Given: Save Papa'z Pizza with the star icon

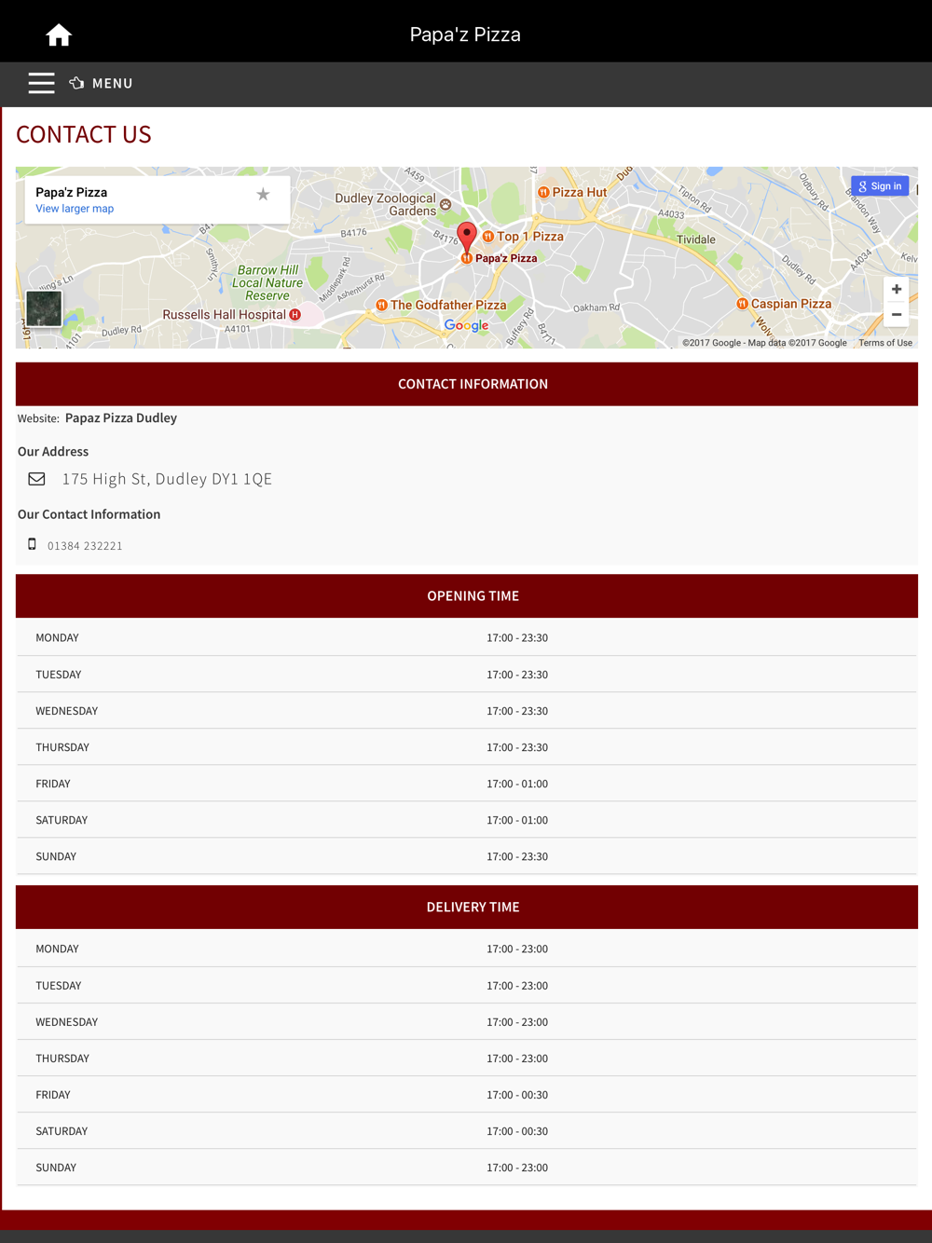Looking at the screenshot, I should [263, 194].
